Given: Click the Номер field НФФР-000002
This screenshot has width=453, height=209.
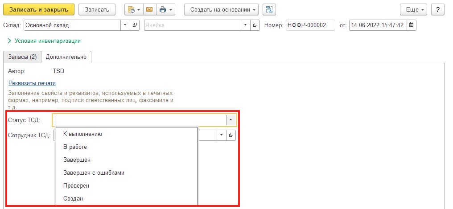Looking at the screenshot, I should [x=310, y=25].
